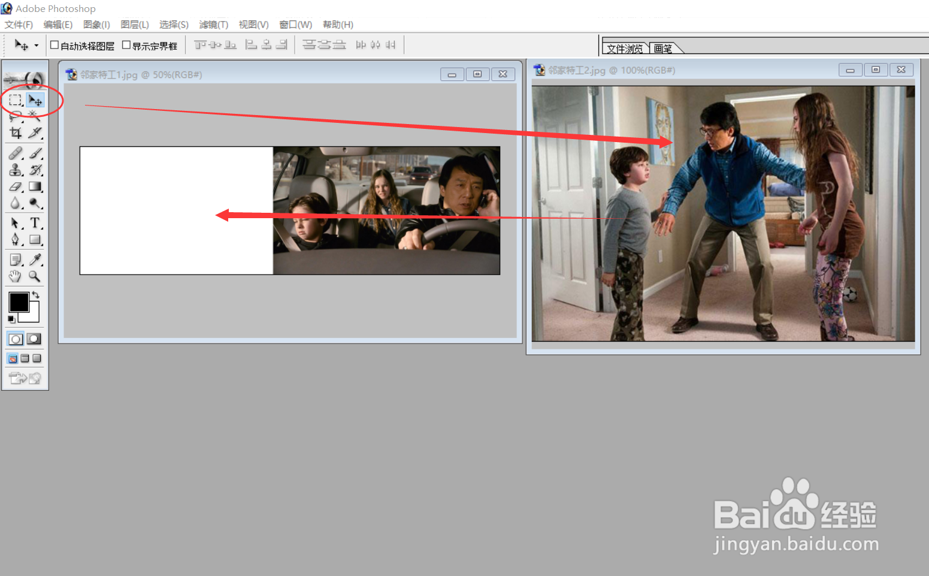Click distribute top edges button
This screenshot has width=929, height=576.
309,45
